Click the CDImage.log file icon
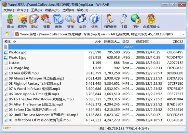The image size is (188, 133). coord(6,68)
